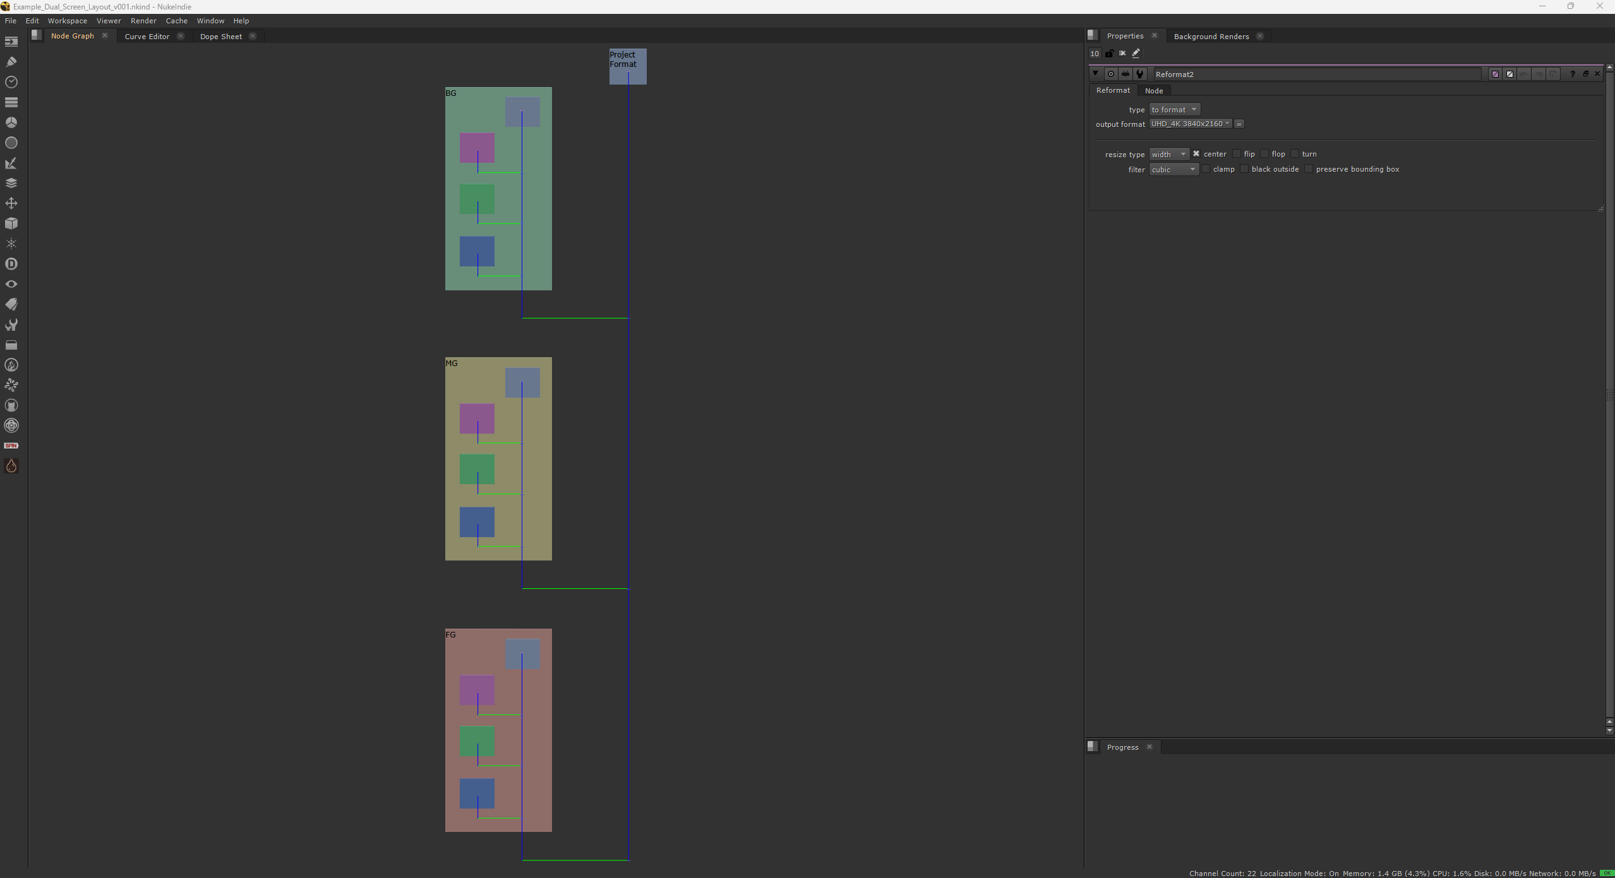This screenshot has height=878, width=1615.
Task: Open the output format dropdown showing UHD_4K
Action: (1191, 124)
